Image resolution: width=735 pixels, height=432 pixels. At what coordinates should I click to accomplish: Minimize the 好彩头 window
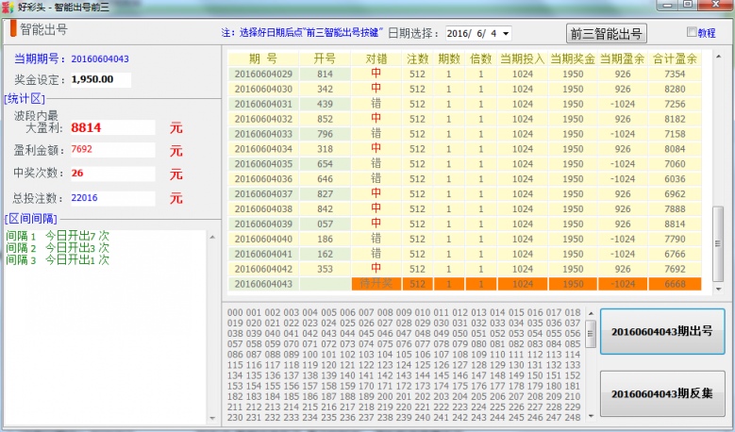(x=666, y=6)
